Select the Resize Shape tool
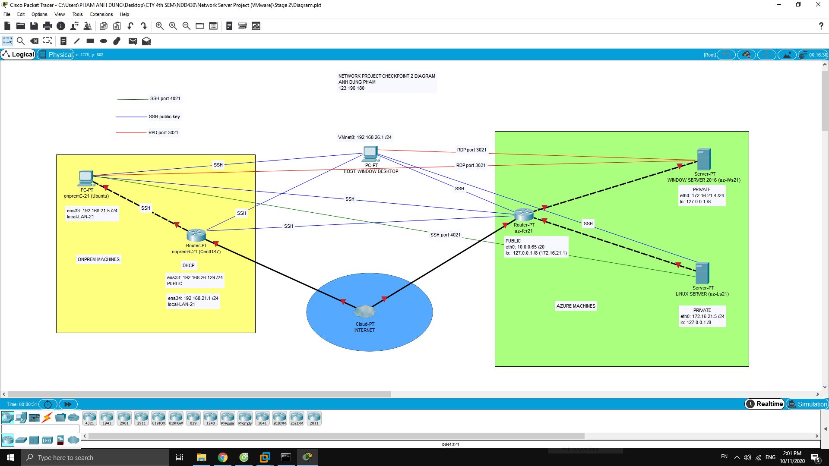This screenshot has height=466, width=829. pos(47,41)
